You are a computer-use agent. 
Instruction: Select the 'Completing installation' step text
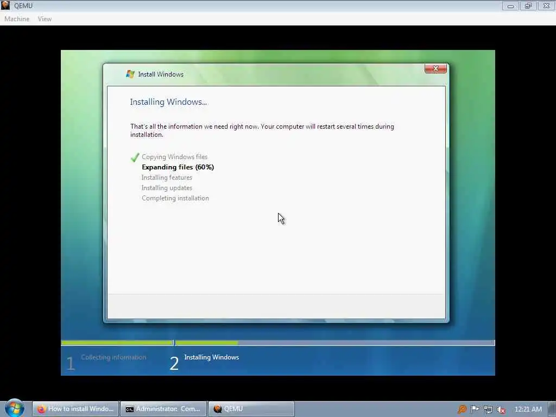175,198
